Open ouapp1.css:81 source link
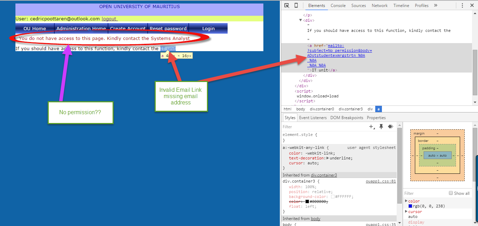Image resolution: width=478 pixels, height=226 pixels. click(x=381, y=182)
